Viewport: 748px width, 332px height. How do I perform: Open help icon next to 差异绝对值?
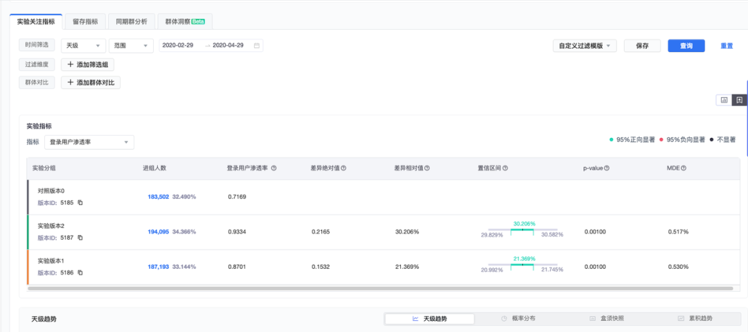343,168
